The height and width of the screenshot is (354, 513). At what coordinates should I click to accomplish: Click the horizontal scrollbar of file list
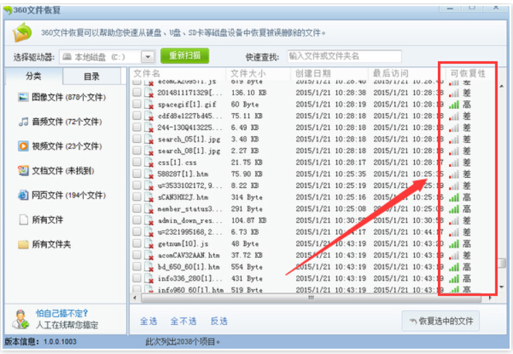[310, 298]
